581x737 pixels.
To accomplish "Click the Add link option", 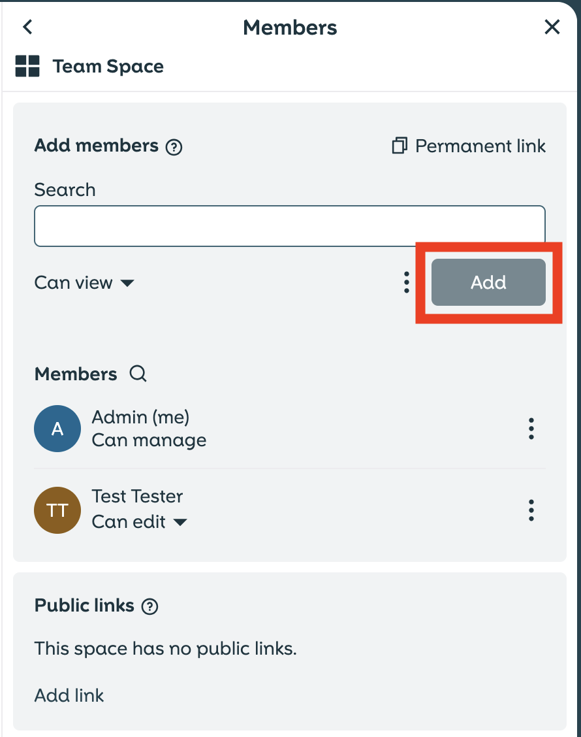I will click(69, 695).
